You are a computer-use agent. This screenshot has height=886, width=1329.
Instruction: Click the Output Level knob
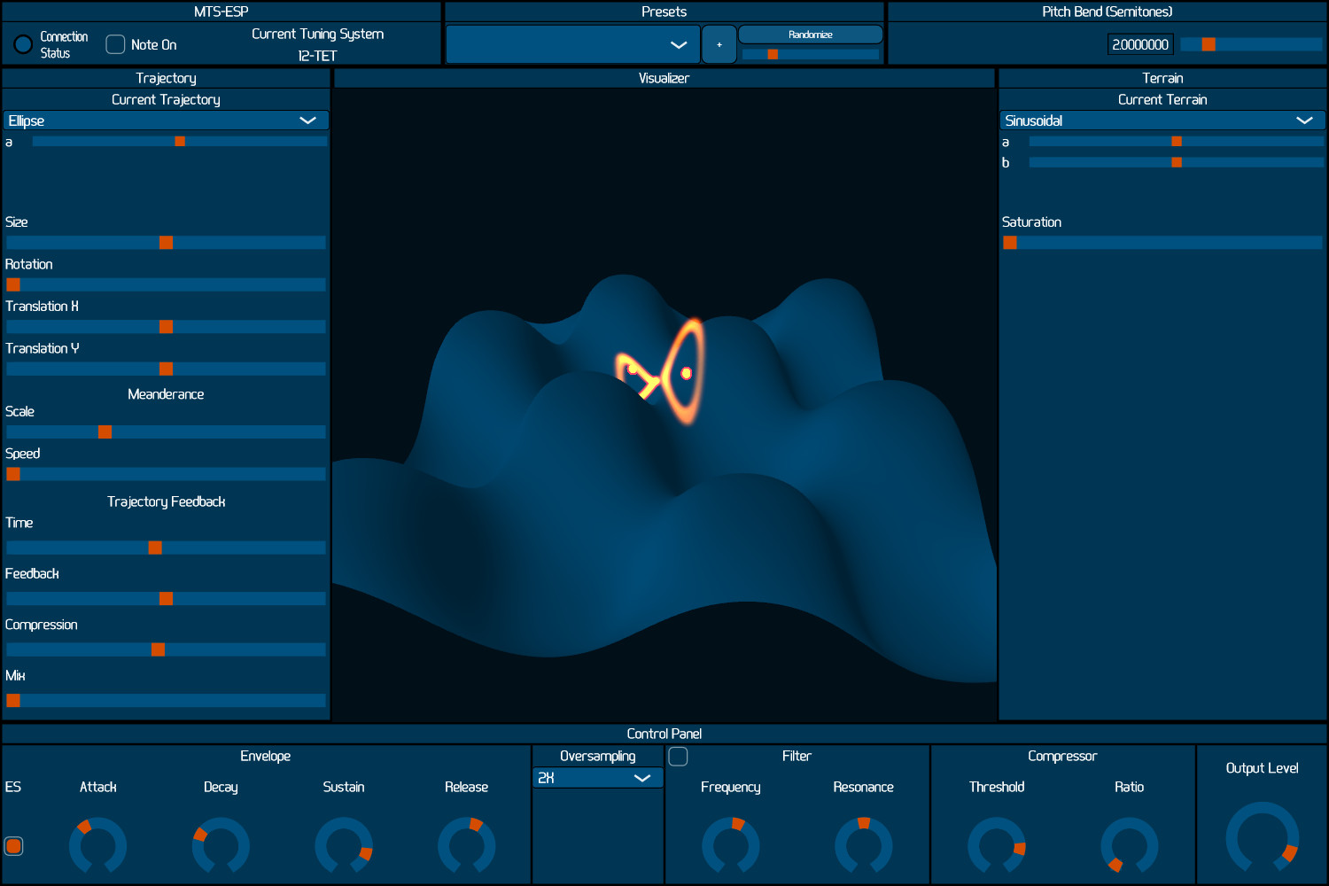[x=1263, y=838]
